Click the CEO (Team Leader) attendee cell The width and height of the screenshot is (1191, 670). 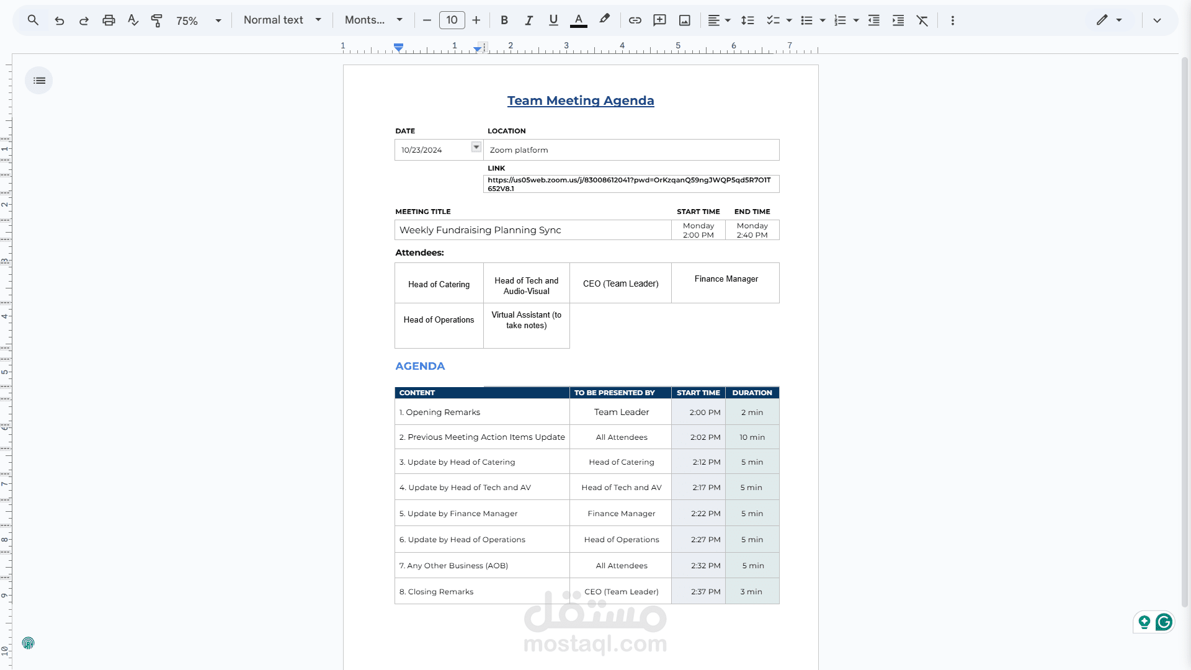click(621, 283)
